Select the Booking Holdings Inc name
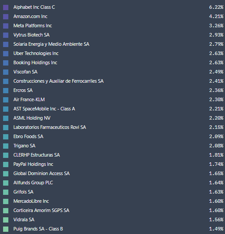The image size is (225, 234). pos(35,62)
